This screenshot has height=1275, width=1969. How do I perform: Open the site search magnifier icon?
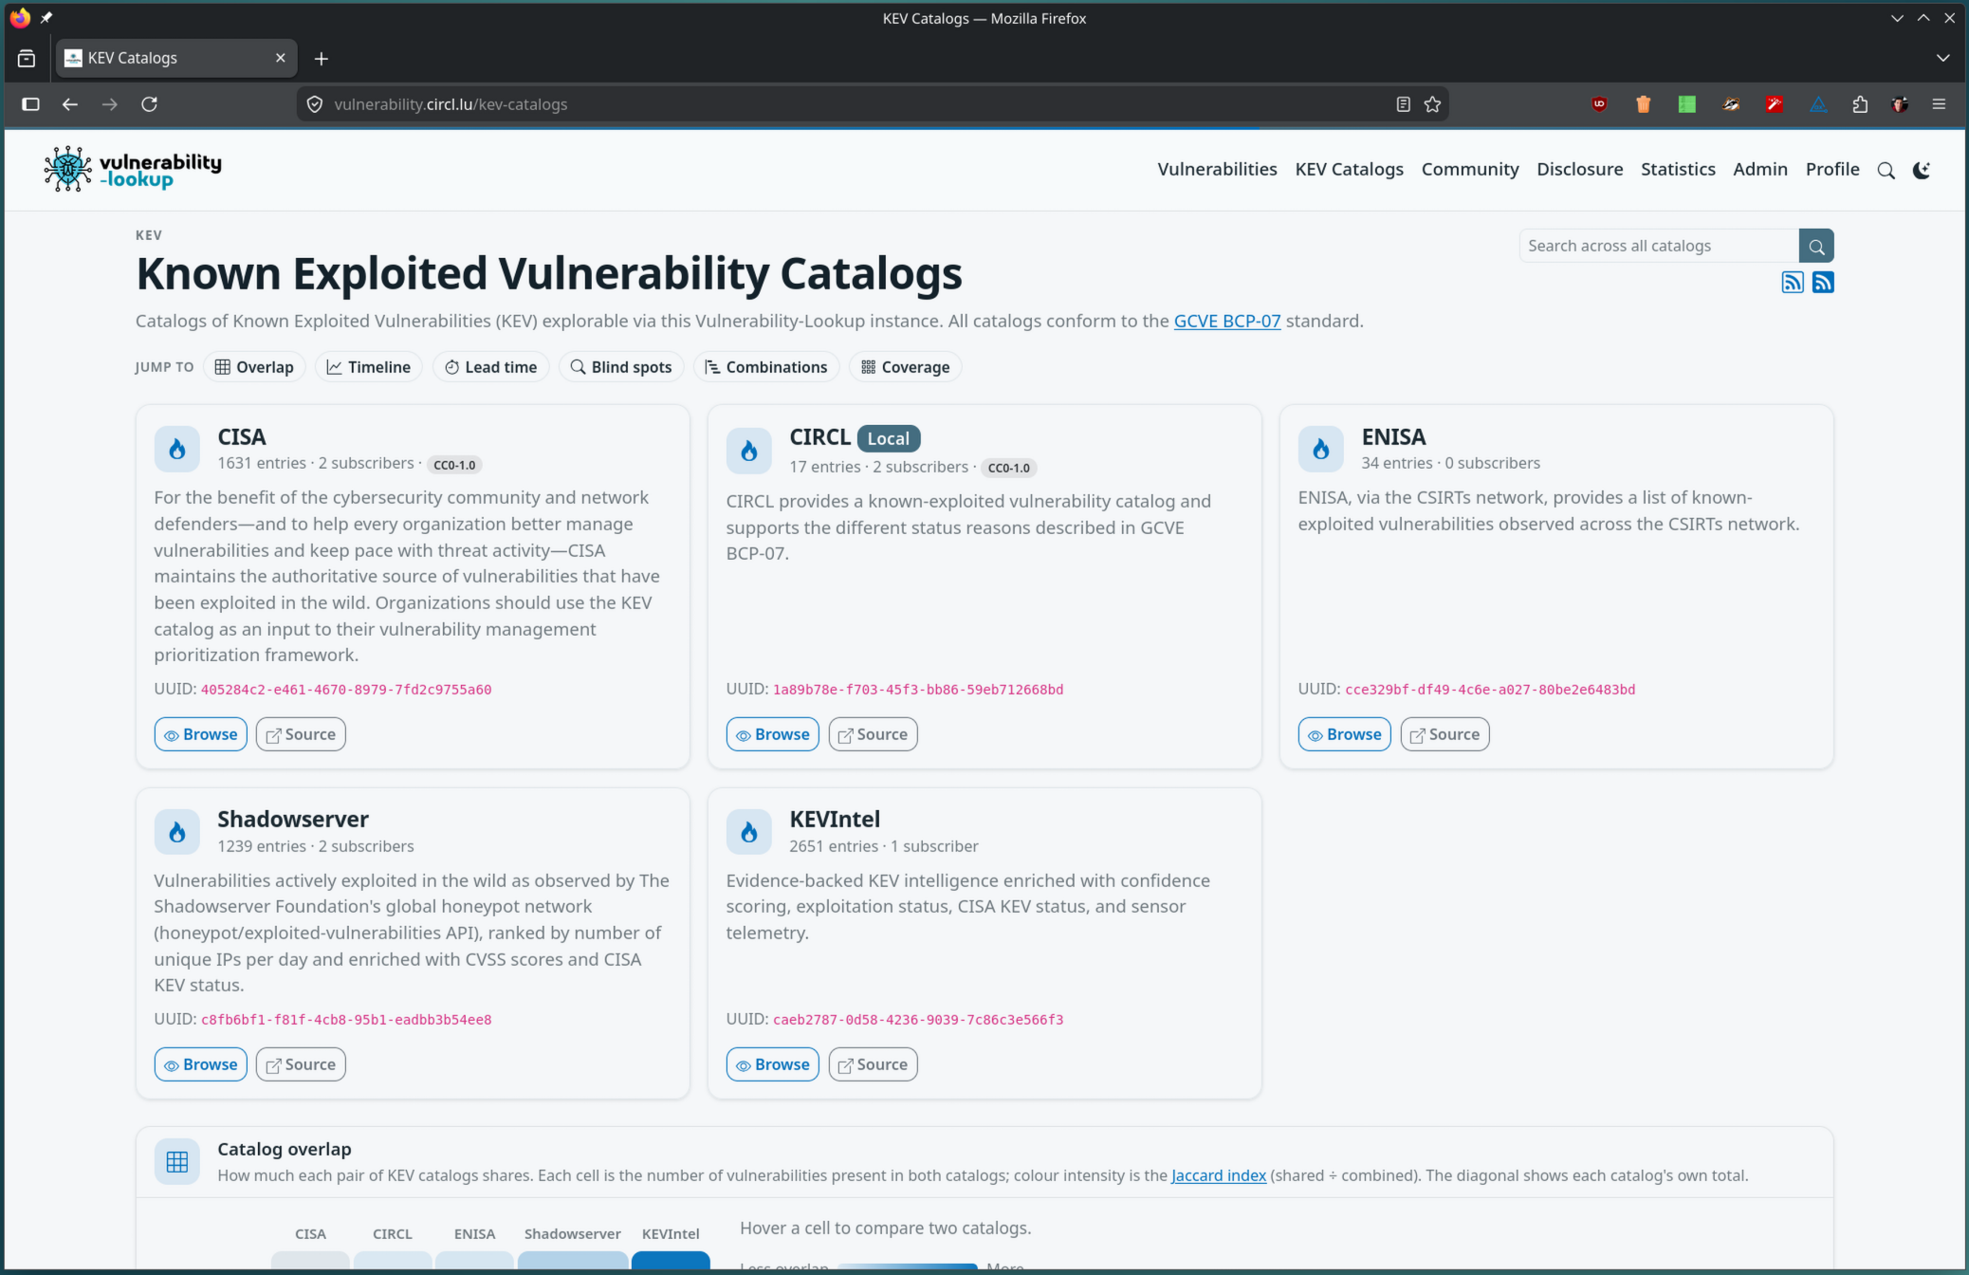click(x=1886, y=171)
